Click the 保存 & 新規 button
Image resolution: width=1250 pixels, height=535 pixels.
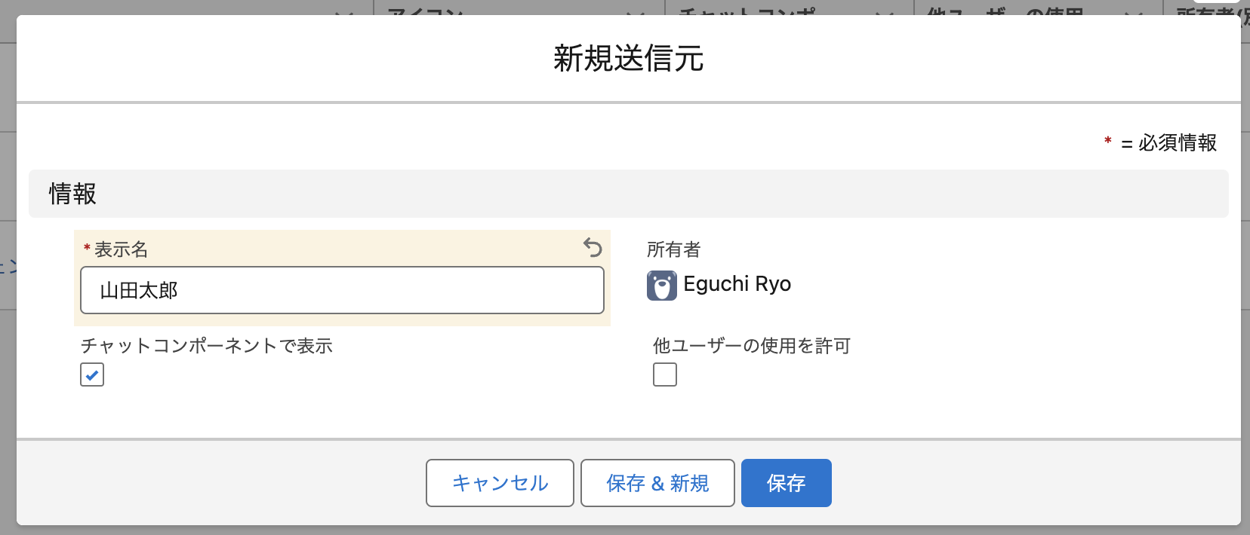[657, 483]
